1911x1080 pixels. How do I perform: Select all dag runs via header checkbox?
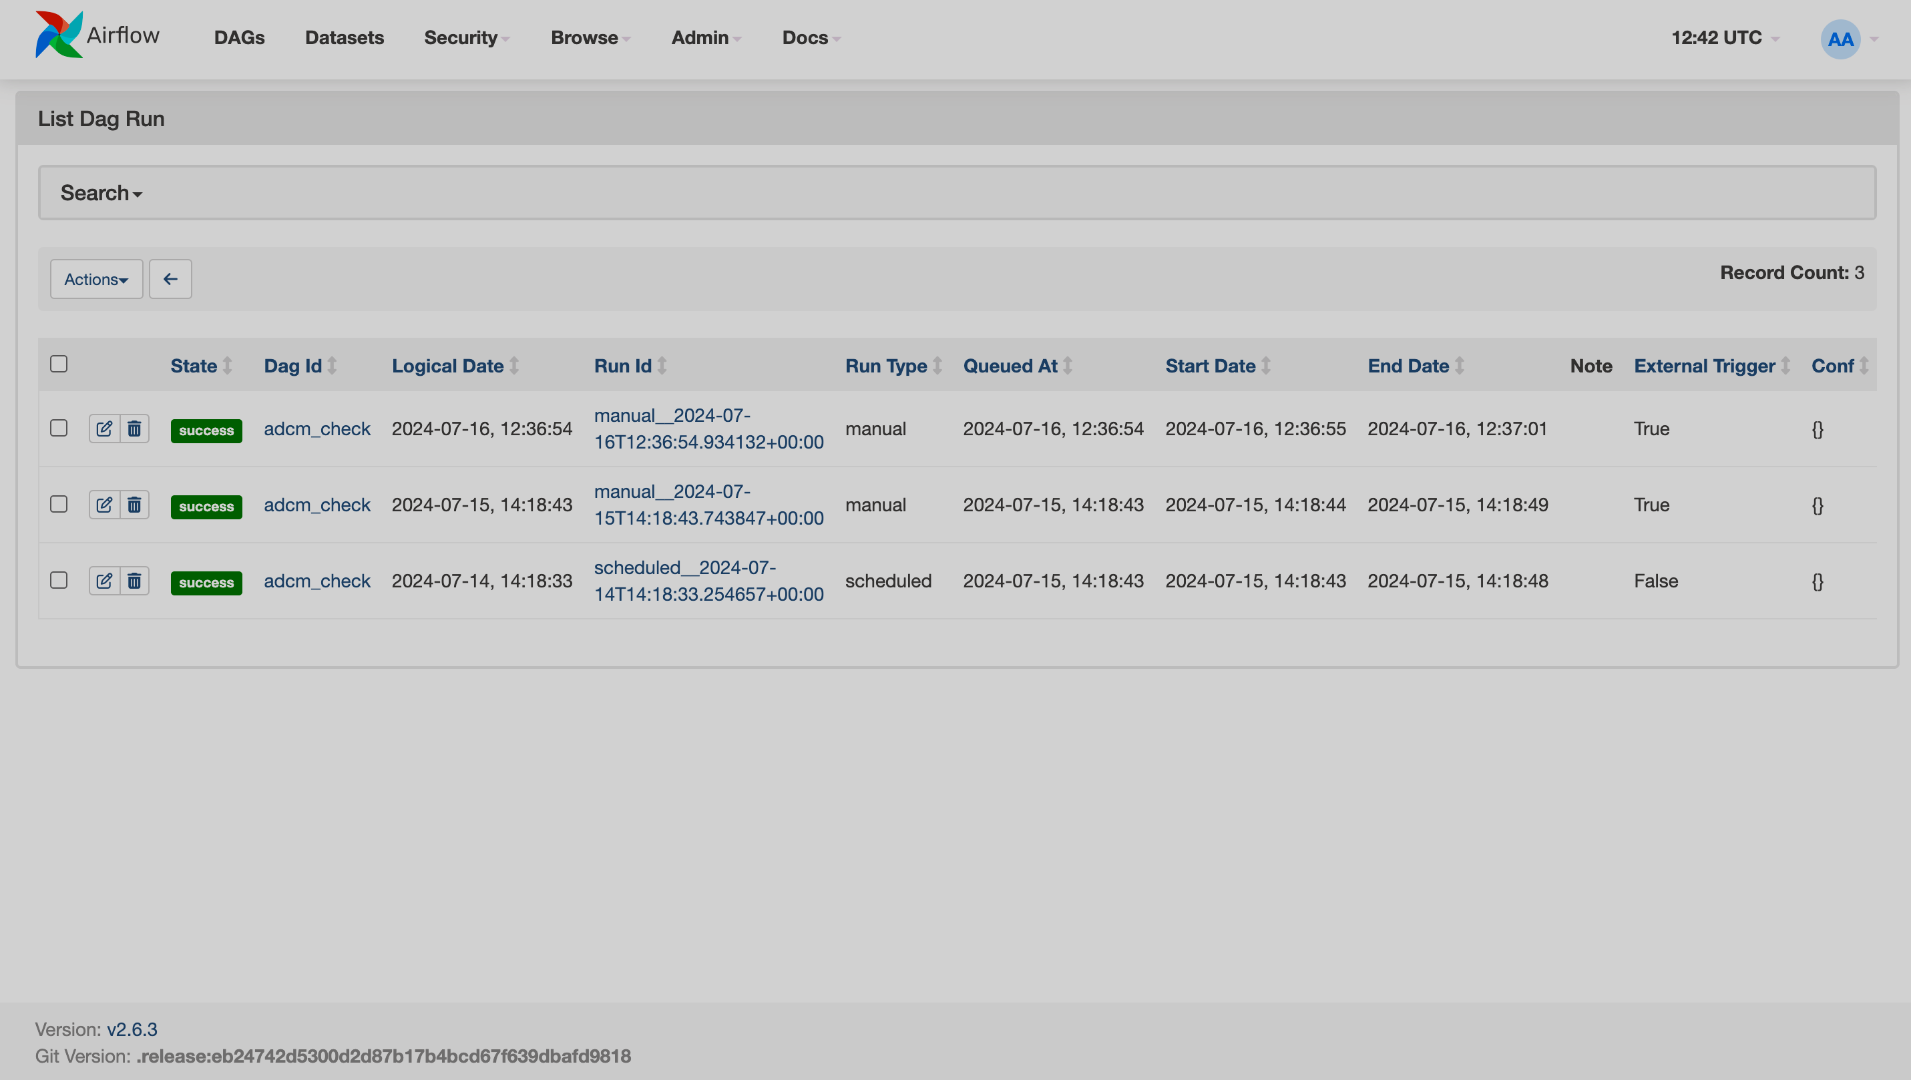[58, 364]
